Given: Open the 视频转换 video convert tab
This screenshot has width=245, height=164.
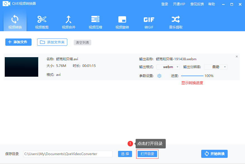Looking at the screenshot, I should pos(15,21).
